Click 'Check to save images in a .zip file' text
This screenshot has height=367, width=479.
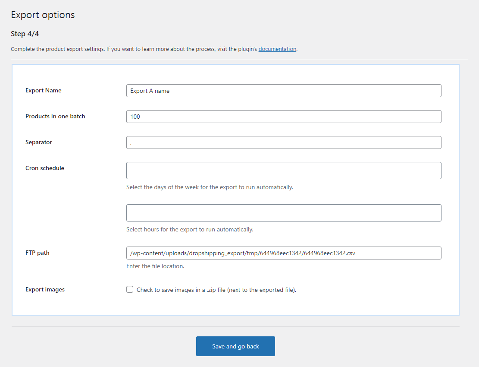(216, 290)
